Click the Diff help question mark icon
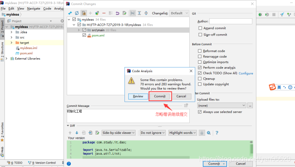Viewport: 295px width, 167px height. 217,133
